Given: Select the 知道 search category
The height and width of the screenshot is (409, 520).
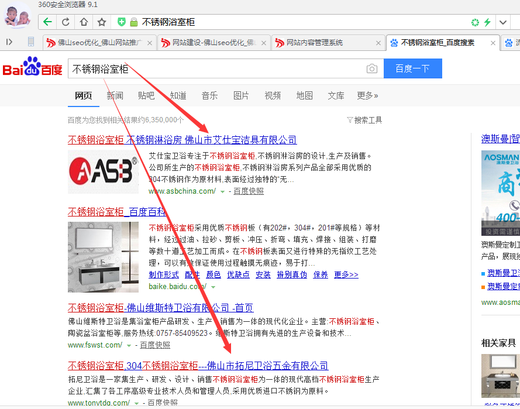Looking at the screenshot, I should 178,95.
